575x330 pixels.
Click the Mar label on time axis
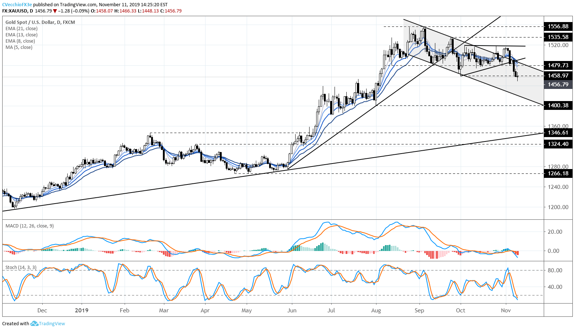click(x=164, y=311)
